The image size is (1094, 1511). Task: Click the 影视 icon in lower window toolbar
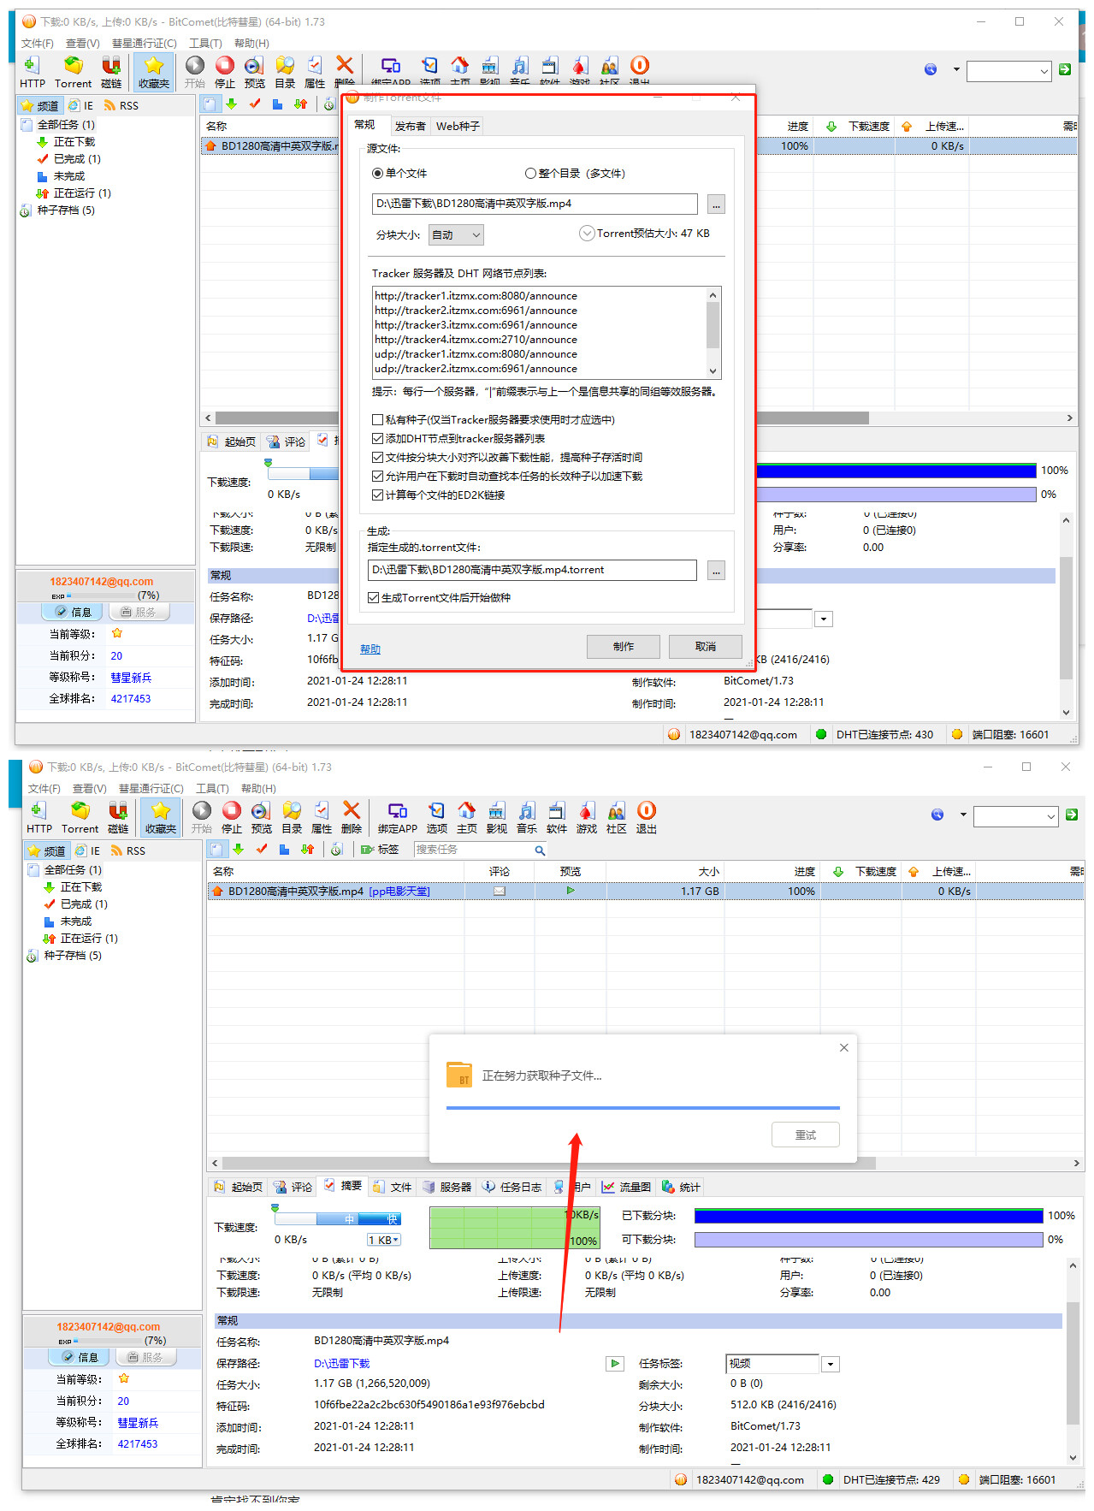click(496, 816)
